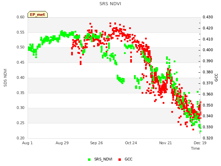Select the GCC legend label text
This screenshot has width=221, height=166.
(128, 159)
